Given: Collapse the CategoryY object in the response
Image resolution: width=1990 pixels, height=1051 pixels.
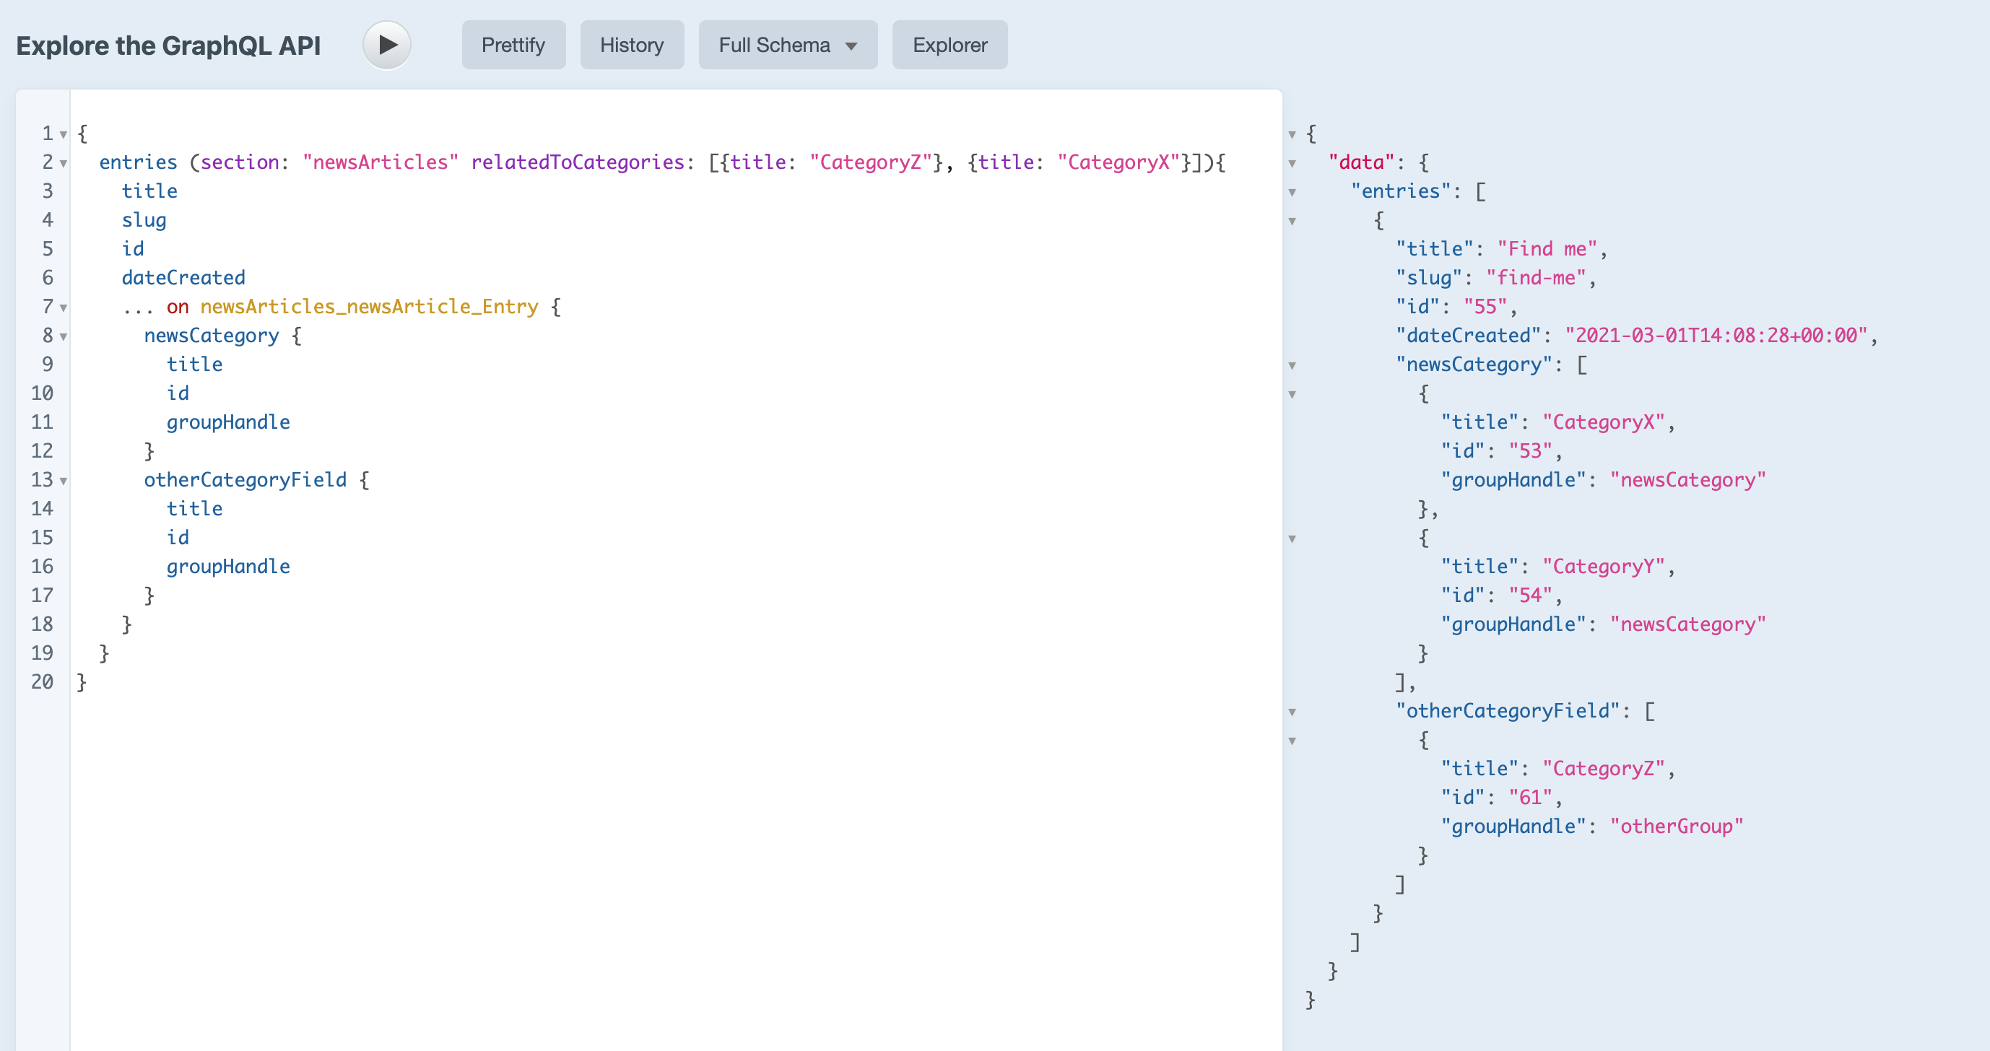Looking at the screenshot, I should 1293,538.
